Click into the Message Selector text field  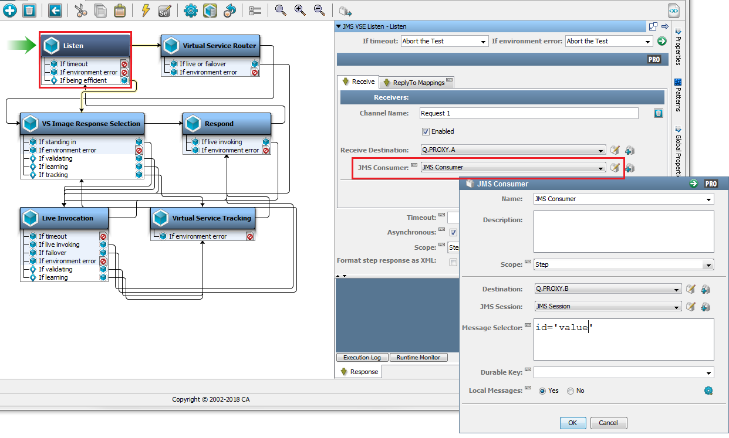(x=623, y=340)
